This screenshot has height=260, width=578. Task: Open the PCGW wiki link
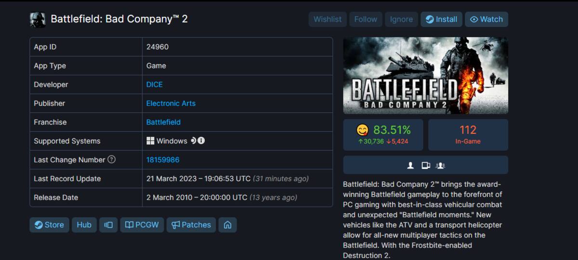(142, 225)
